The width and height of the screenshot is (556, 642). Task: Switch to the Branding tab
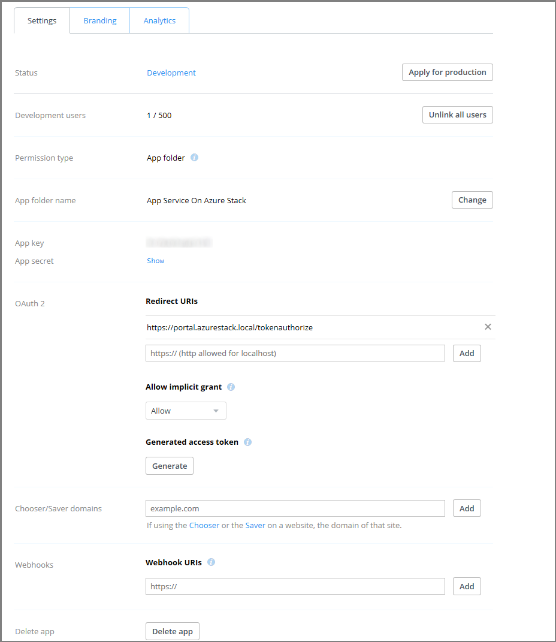pos(99,20)
